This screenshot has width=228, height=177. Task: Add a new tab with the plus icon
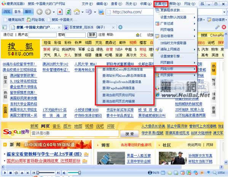120,27
